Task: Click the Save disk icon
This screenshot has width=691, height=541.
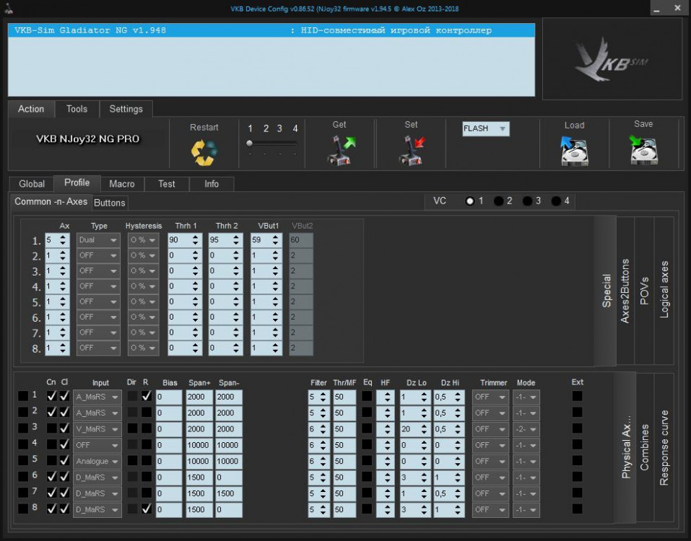Action: [643, 151]
